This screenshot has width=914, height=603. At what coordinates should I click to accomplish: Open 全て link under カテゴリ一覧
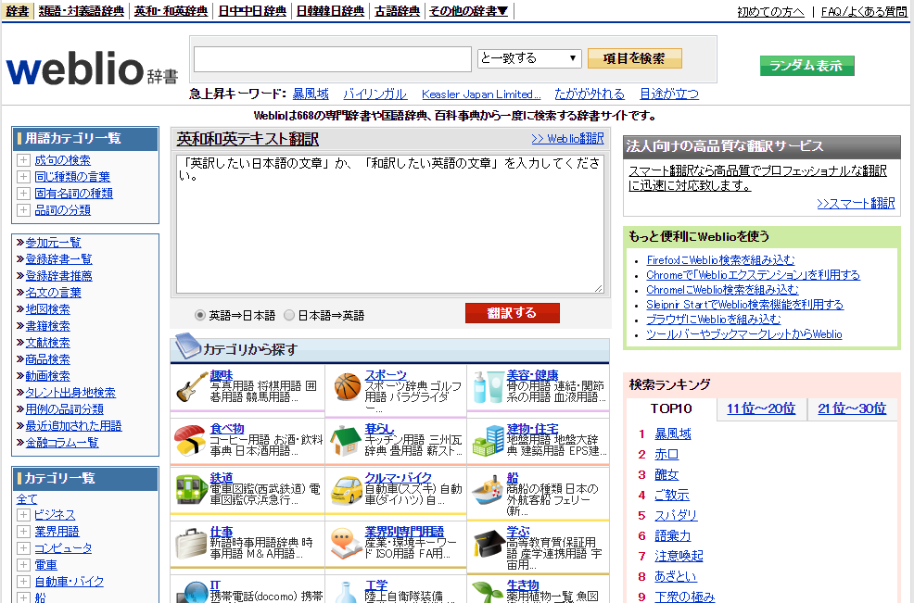27,498
